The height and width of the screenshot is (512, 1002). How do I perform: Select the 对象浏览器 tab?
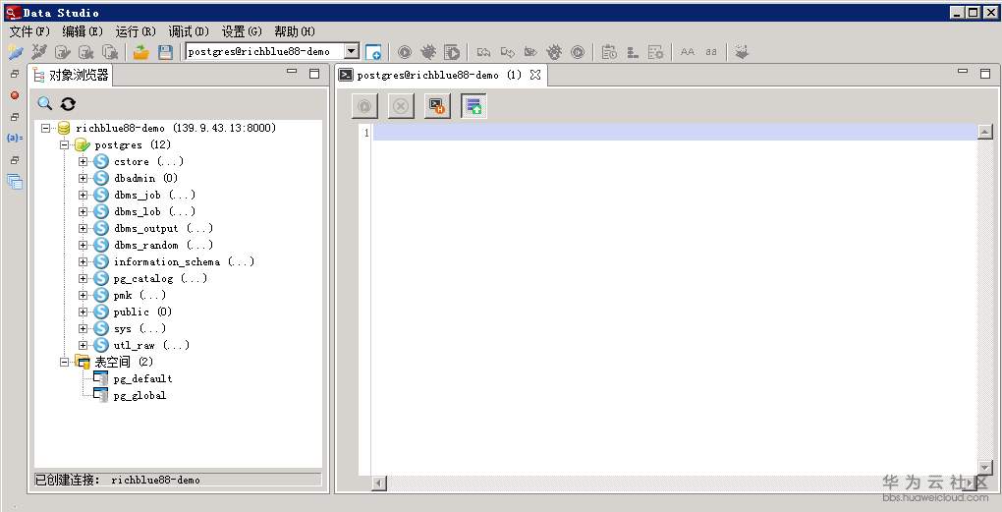[71, 75]
